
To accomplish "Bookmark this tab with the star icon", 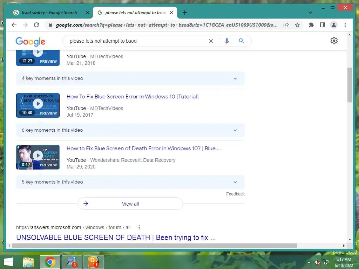I will (297, 25).
